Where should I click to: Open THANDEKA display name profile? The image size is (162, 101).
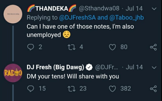click(x=52, y=8)
